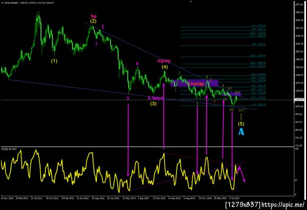Click the yellow (2) wave label
This screenshot has height=210, width=307.
[93, 21]
